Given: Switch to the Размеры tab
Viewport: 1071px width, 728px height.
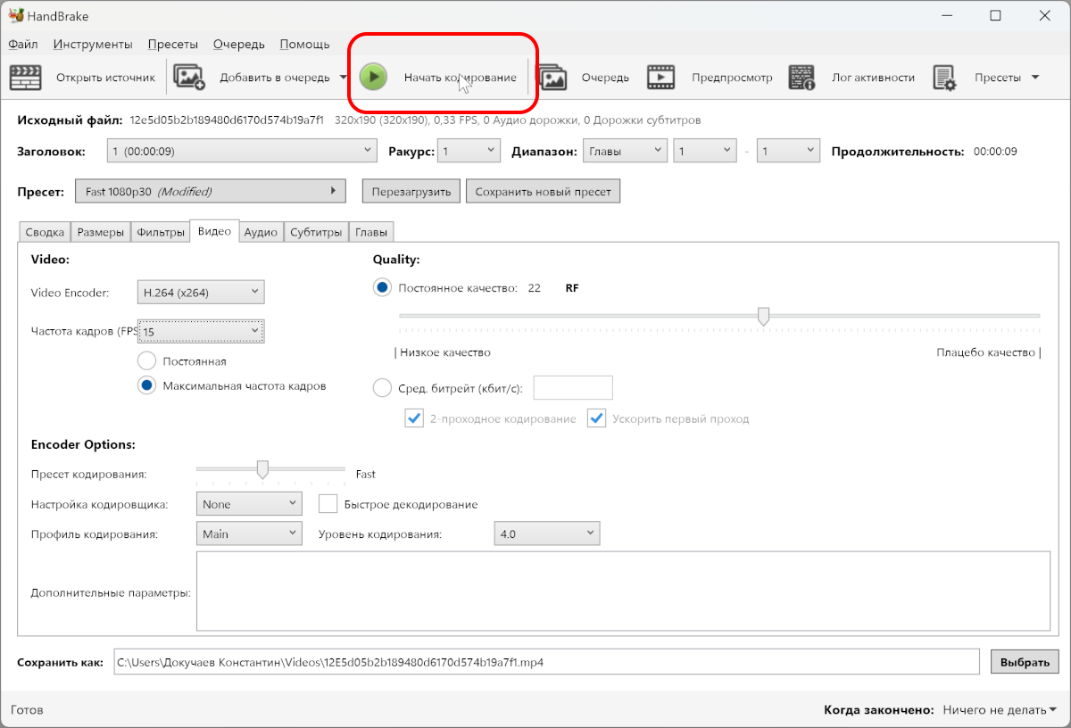Looking at the screenshot, I should click(x=101, y=232).
